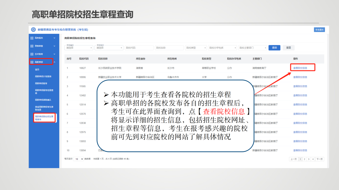Expand the 高考报名 sidebar chevron

(54, 38)
